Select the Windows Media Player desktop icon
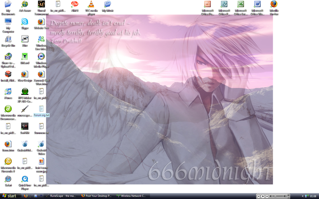 tap(41, 60)
